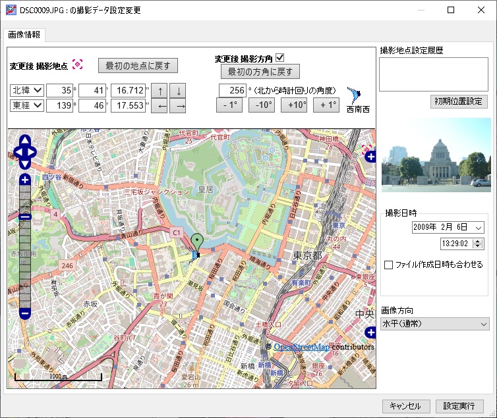Click the map zoom slider handle
Image resolution: width=497 pixels, height=418 pixels.
(x=25, y=217)
